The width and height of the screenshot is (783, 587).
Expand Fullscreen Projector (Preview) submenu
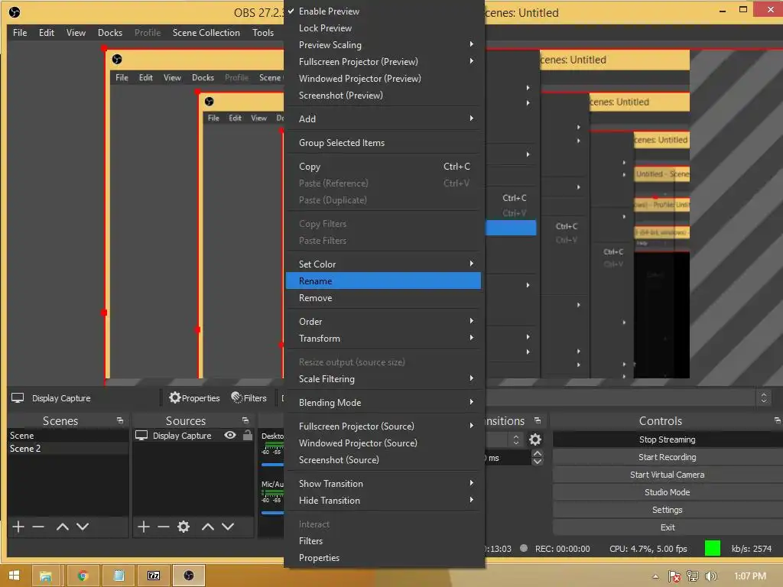click(x=383, y=62)
